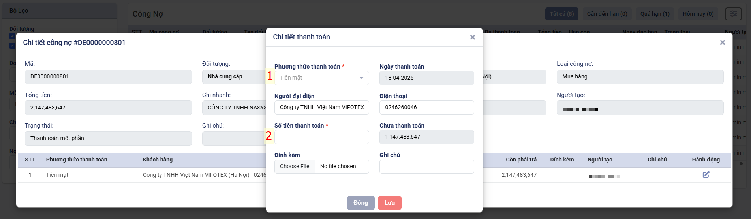Click the Ghi chú field in payment dialog
The height and width of the screenshot is (219, 751).
[x=427, y=167]
